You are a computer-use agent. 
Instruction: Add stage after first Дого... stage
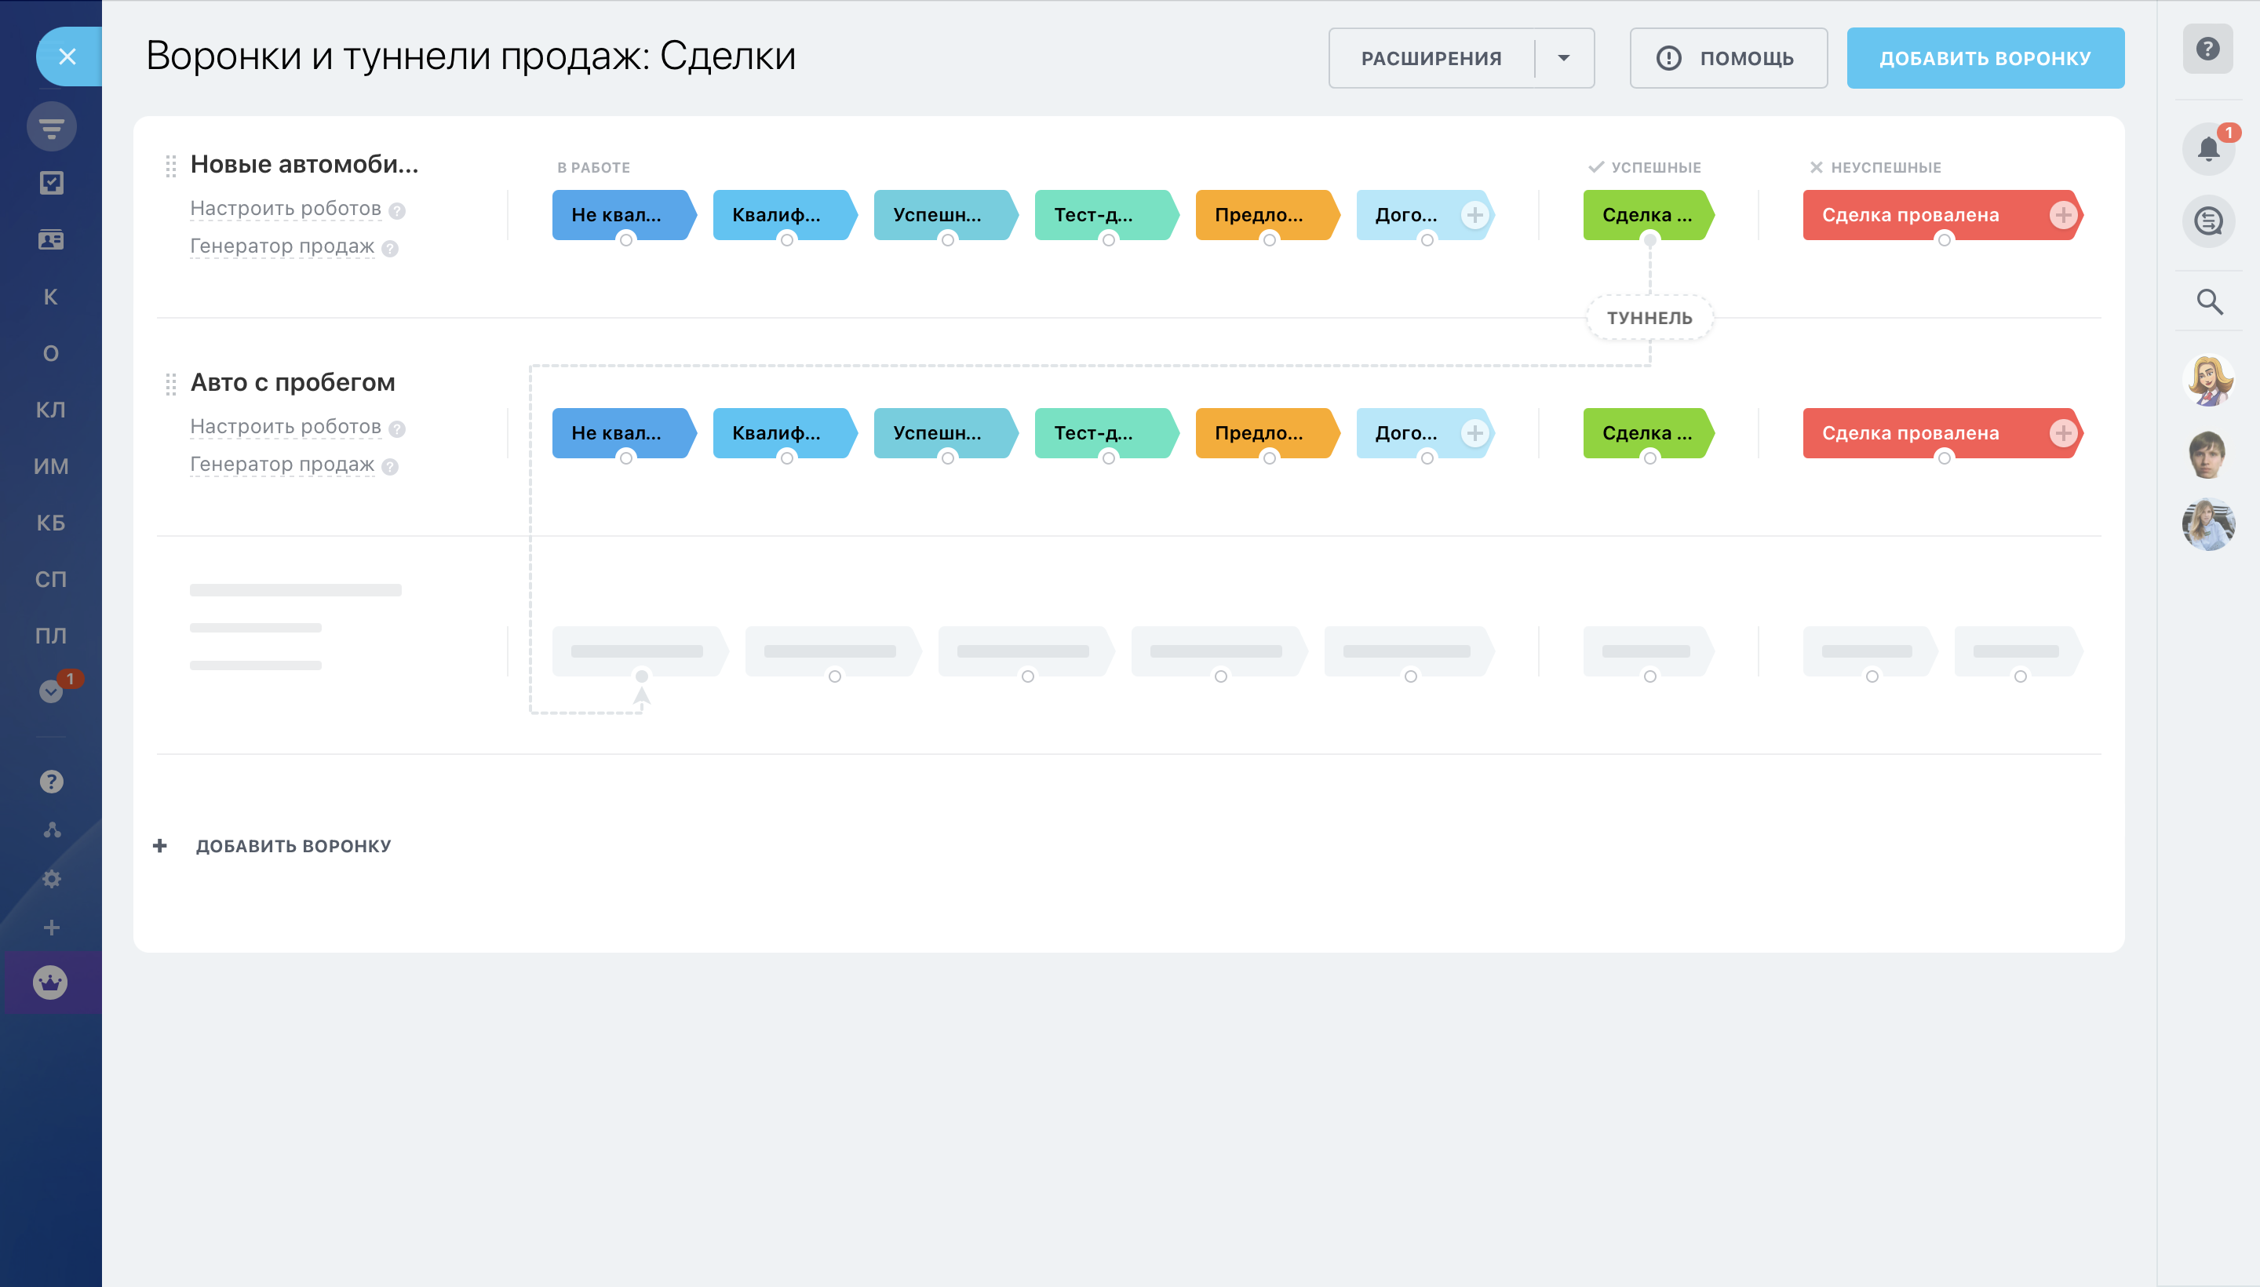1474,215
